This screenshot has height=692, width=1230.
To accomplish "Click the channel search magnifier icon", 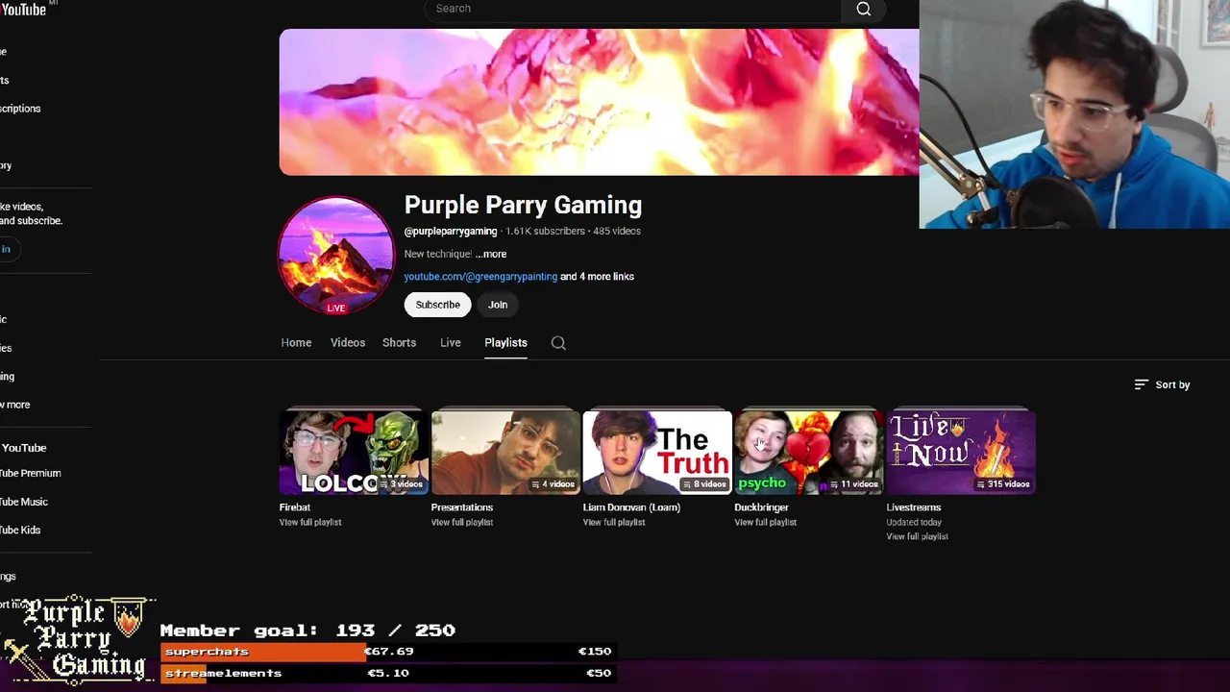I will click(x=558, y=343).
